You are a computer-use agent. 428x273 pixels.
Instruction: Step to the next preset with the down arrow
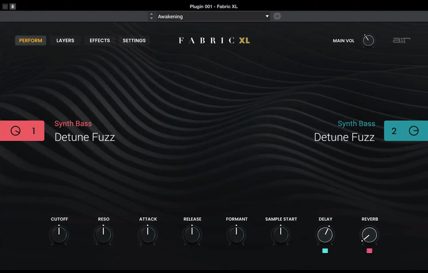click(151, 18)
